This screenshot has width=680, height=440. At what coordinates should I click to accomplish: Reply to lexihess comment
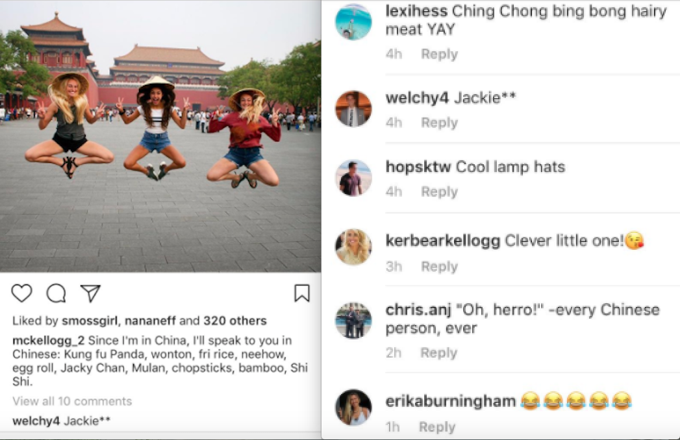[x=439, y=54]
